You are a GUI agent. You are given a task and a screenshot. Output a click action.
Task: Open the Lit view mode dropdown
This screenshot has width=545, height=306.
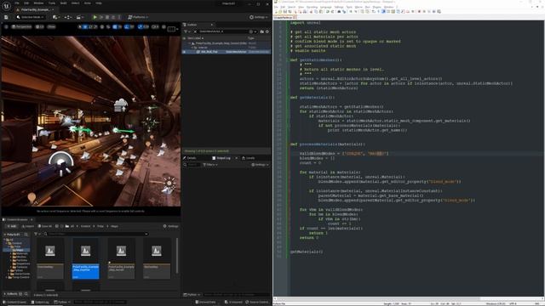click(x=40, y=26)
